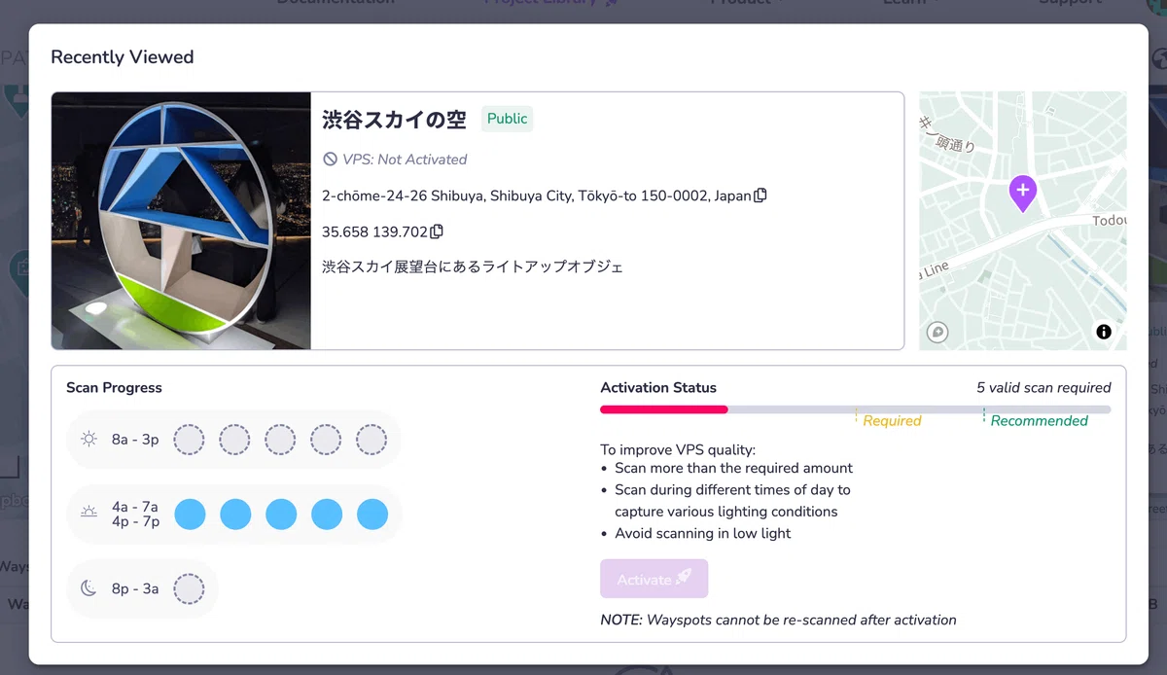The height and width of the screenshot is (675, 1167).
Task: Click the Recently Viewed heading
Action: tap(123, 57)
